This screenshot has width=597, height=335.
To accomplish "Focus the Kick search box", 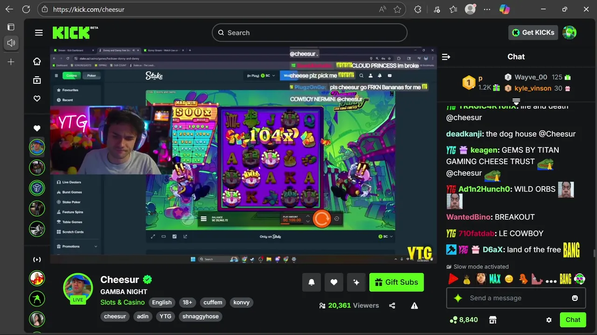I will point(310,33).
